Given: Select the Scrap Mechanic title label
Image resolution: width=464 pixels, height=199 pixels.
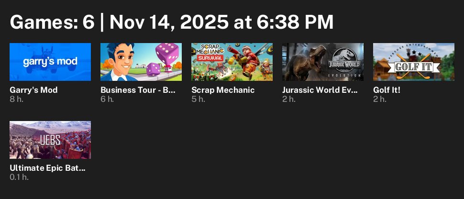Looking at the screenshot, I should tap(223, 90).
